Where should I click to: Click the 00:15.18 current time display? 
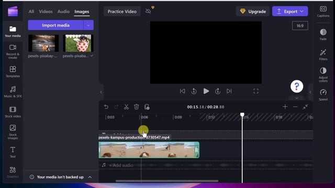click(195, 107)
